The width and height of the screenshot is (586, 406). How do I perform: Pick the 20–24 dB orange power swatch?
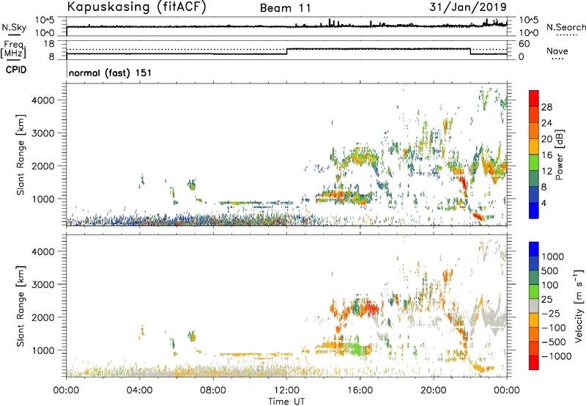pos(534,130)
